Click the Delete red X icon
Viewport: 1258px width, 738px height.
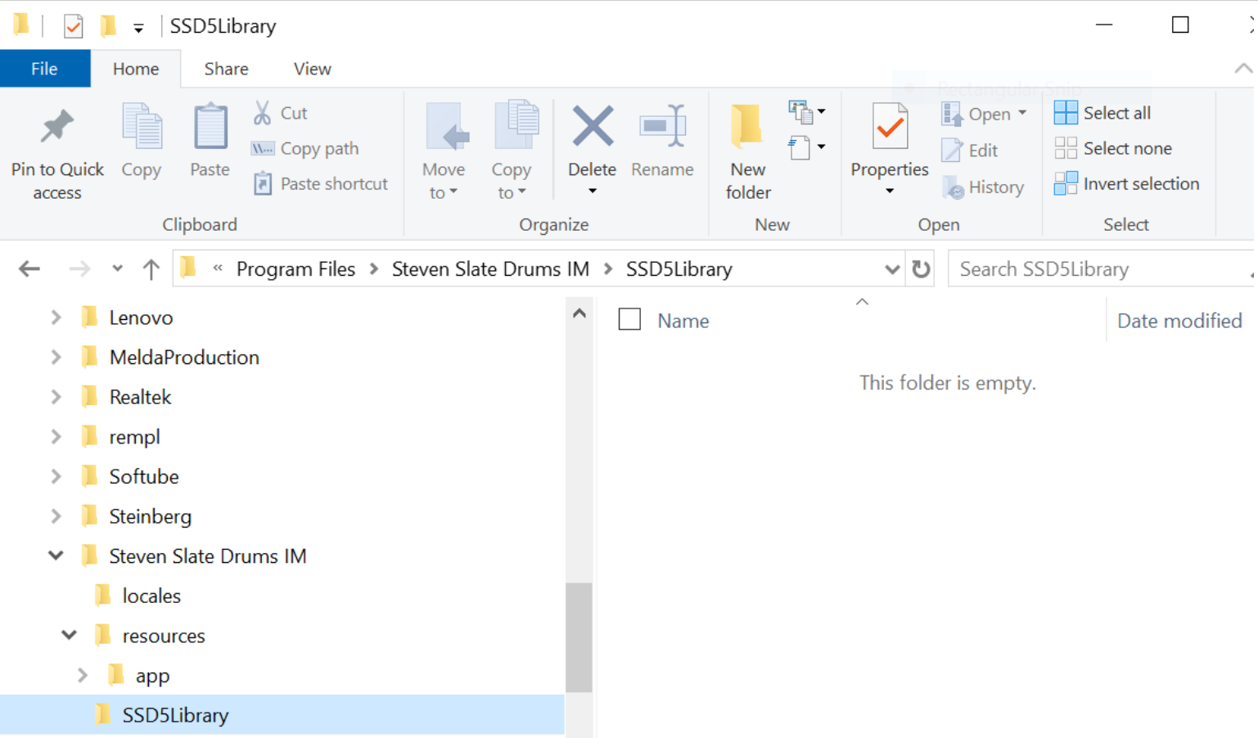pos(593,126)
